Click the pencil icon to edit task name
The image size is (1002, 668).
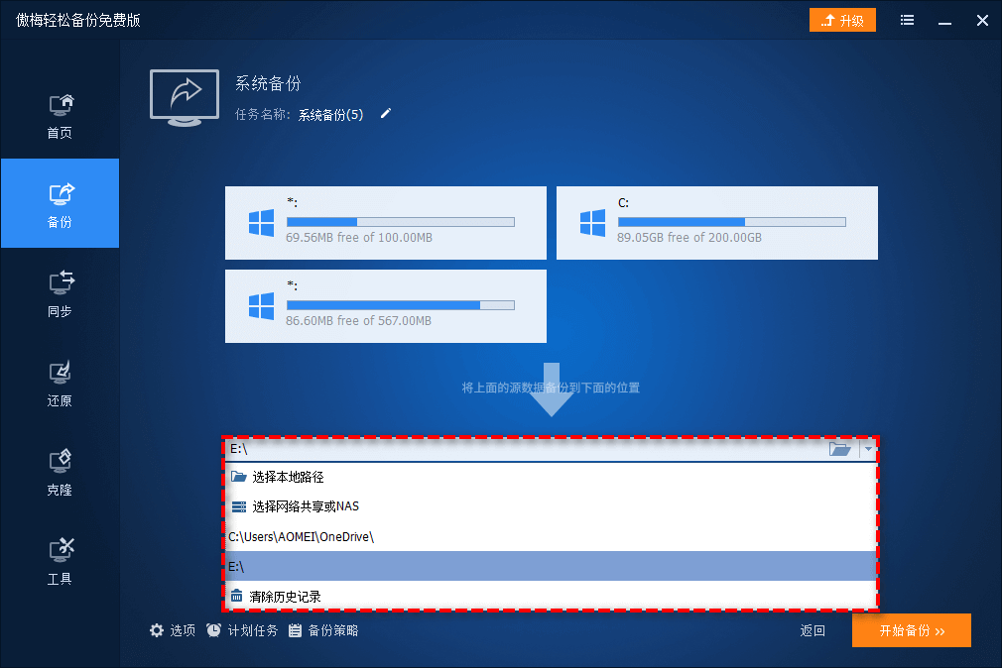[x=386, y=114]
